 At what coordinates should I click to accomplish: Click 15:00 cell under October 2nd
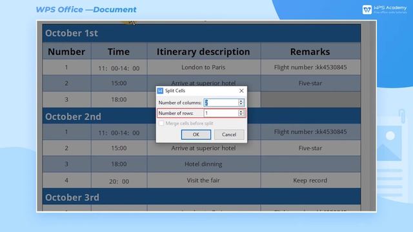(x=119, y=148)
